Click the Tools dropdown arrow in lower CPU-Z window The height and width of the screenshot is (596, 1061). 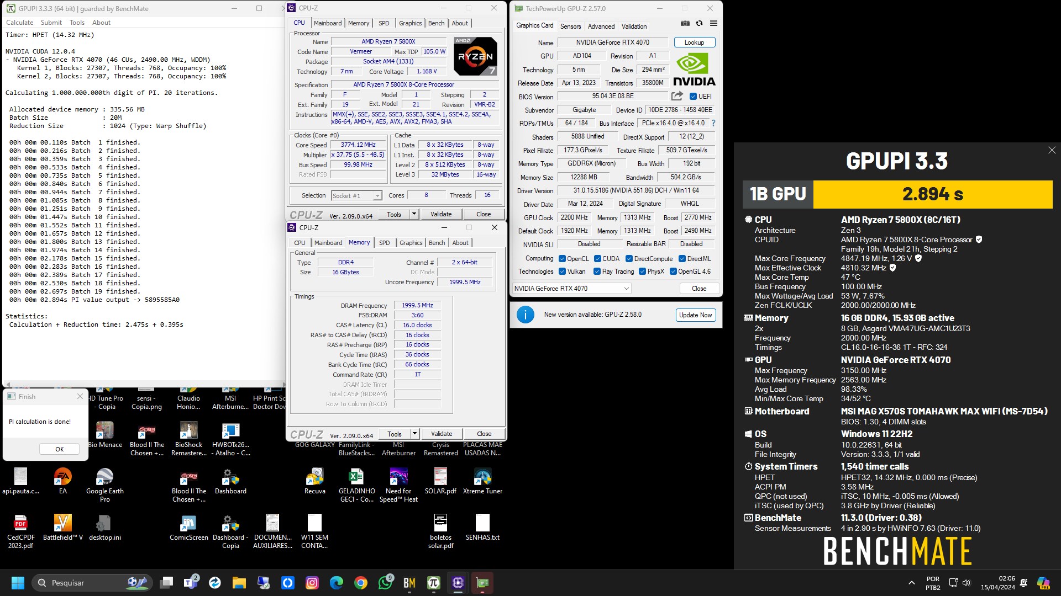point(414,434)
